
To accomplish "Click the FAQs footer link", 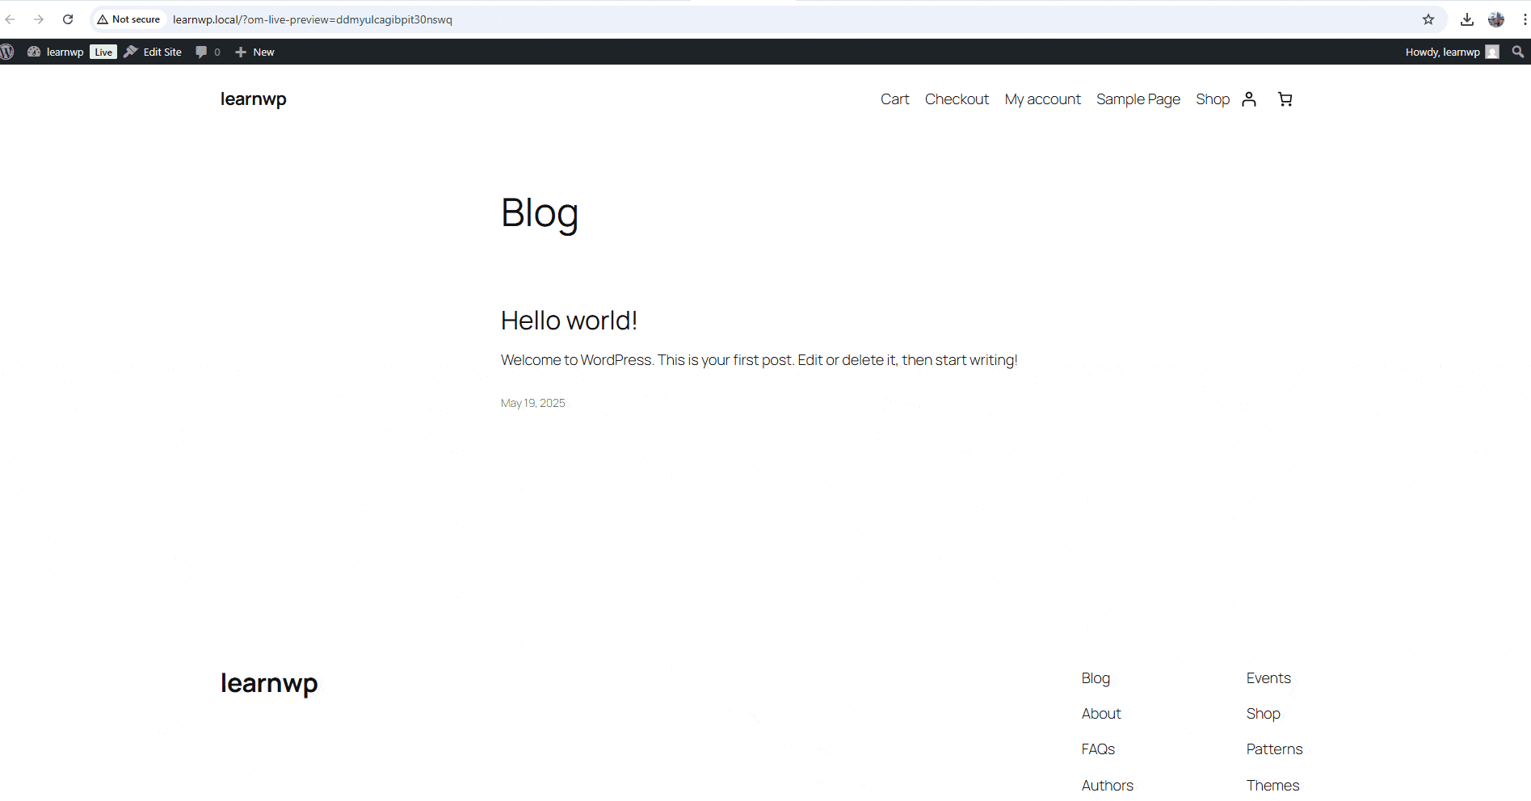I will pos(1098,749).
